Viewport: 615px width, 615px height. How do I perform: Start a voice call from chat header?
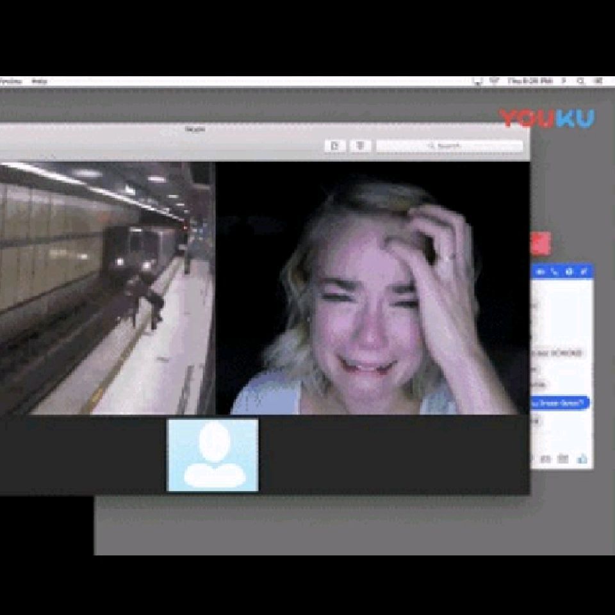pyautogui.click(x=555, y=272)
